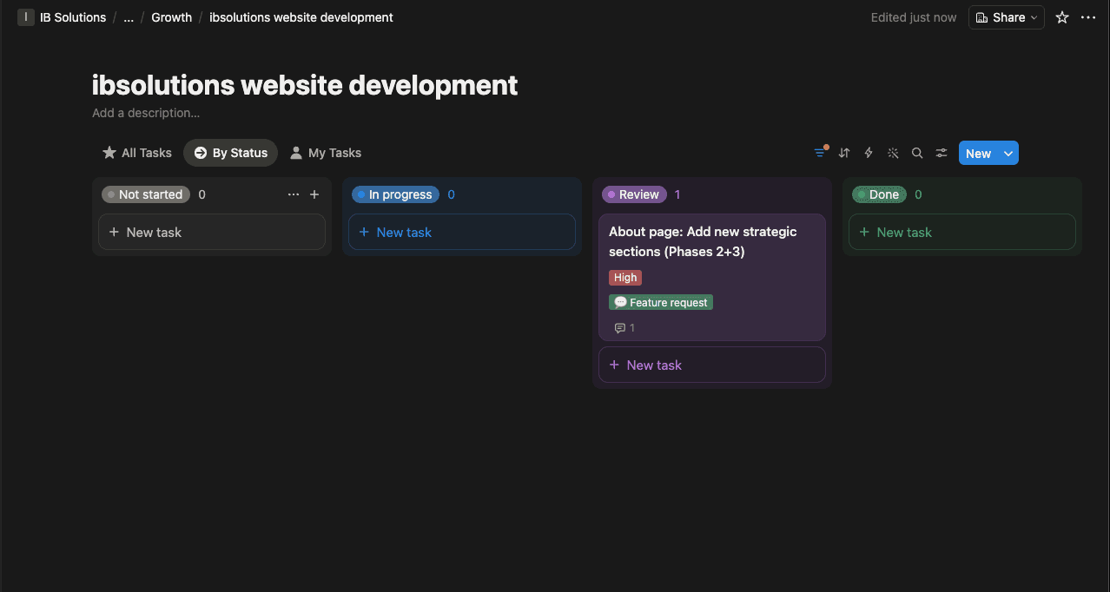Image resolution: width=1110 pixels, height=592 pixels.
Task: Open the sort options icon
Action: point(843,153)
